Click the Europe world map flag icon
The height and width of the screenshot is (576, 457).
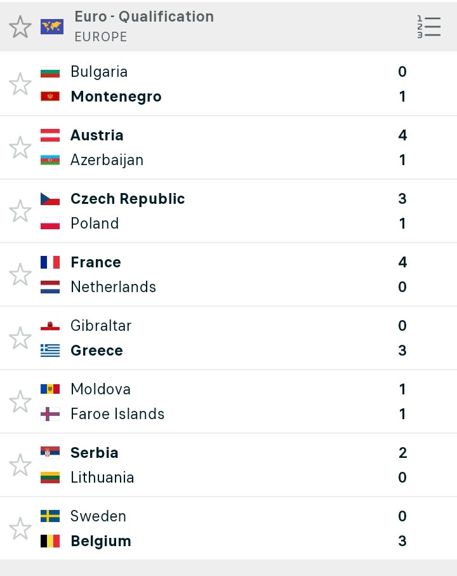pos(52,27)
